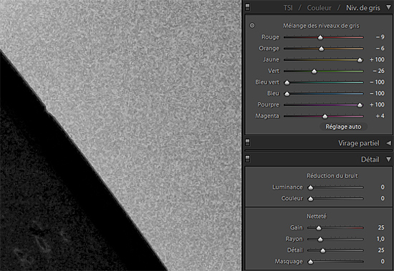
Task: Click the Rayon value 1,0
Action: pyautogui.click(x=380, y=239)
